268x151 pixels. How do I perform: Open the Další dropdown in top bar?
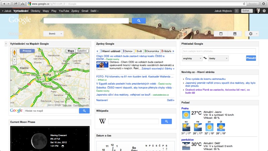(94, 11)
